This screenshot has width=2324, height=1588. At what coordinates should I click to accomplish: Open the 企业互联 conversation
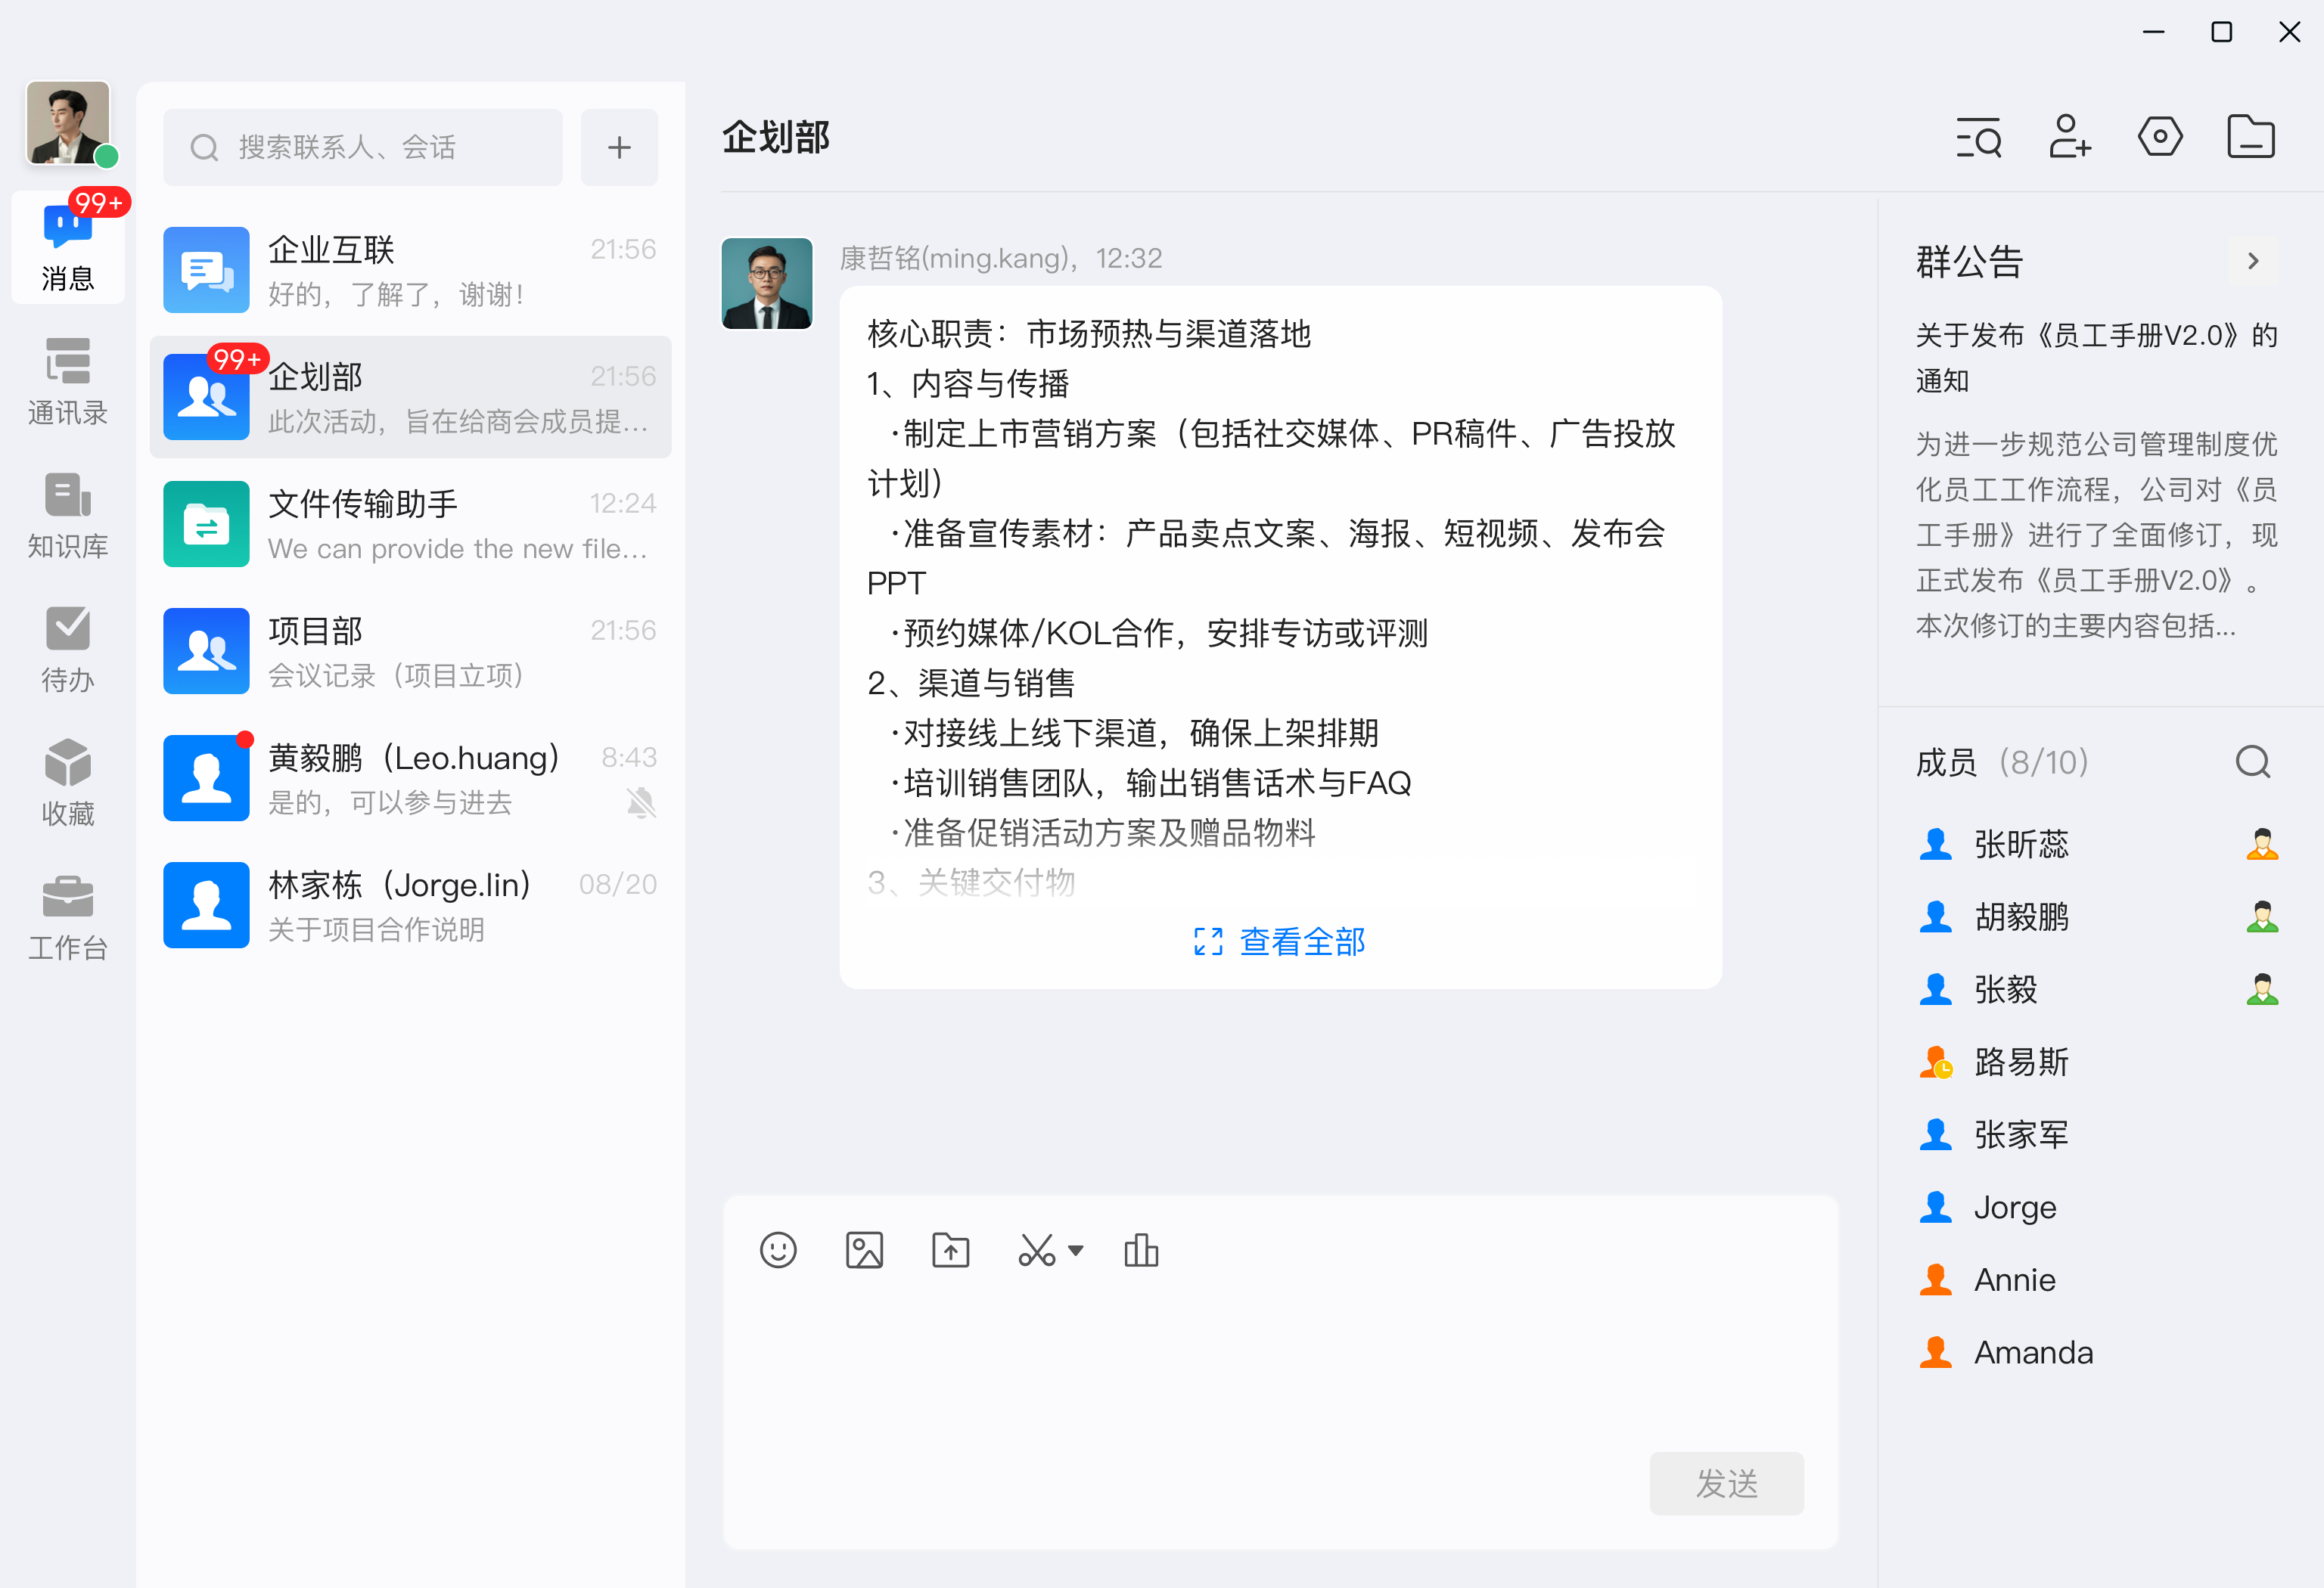point(410,270)
